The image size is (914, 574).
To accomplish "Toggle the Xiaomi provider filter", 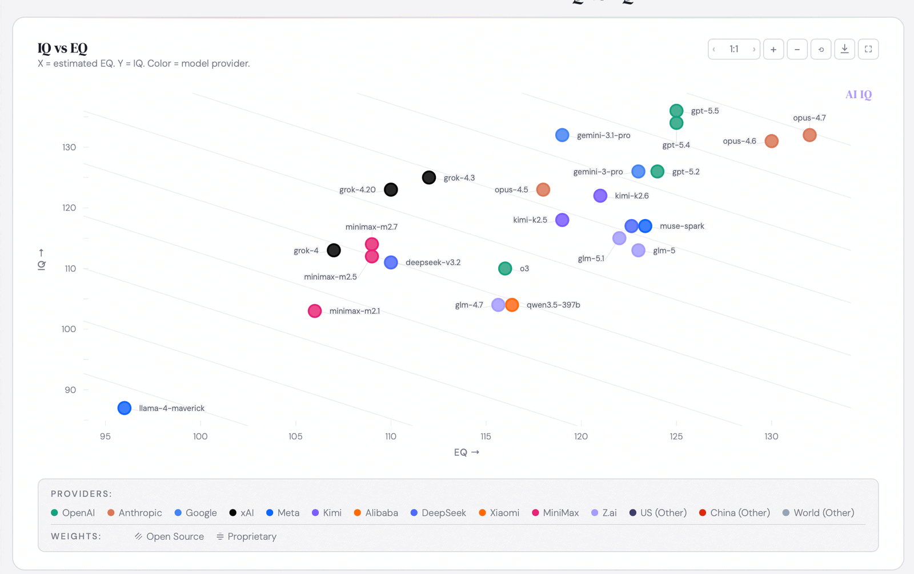I will pyautogui.click(x=499, y=513).
